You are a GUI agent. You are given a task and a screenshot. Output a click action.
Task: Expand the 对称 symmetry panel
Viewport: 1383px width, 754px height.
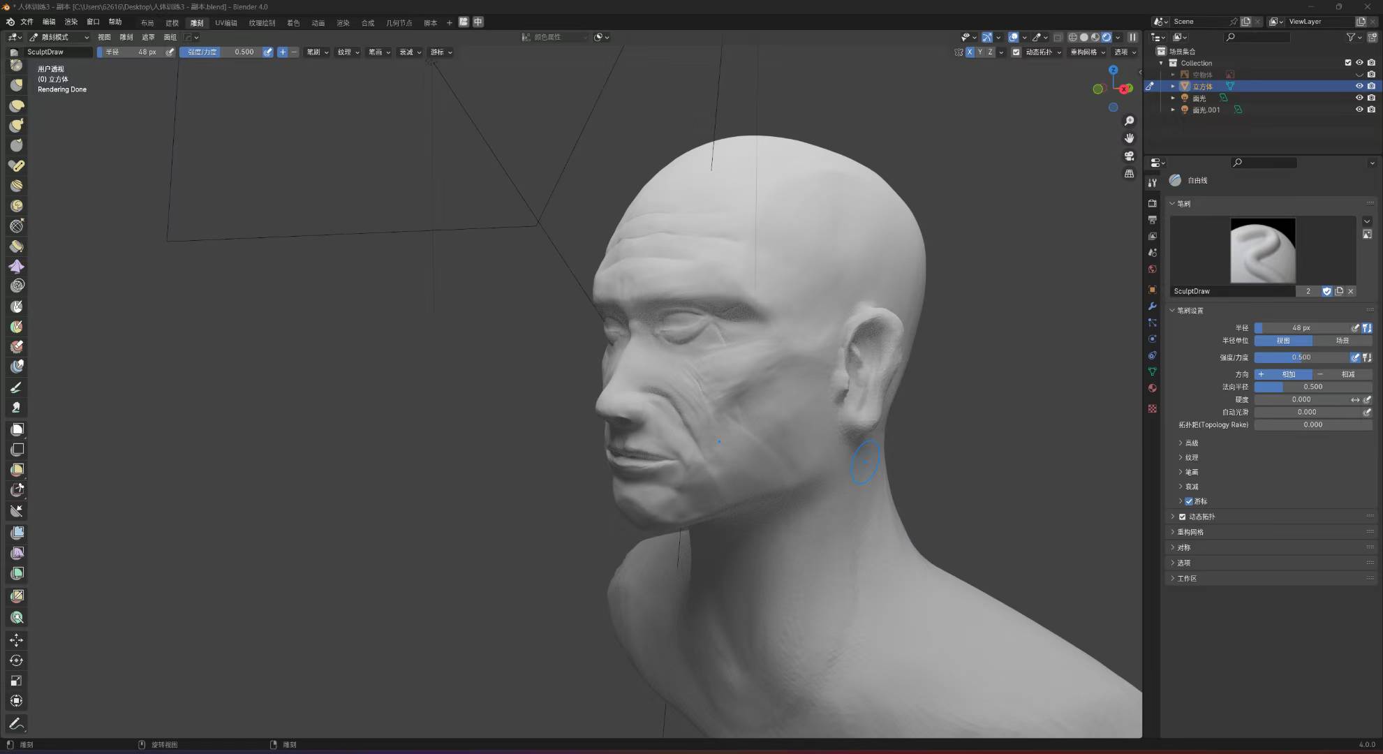[x=1183, y=547]
